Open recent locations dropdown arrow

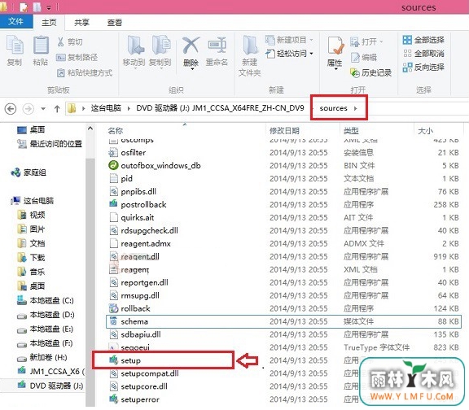43,108
